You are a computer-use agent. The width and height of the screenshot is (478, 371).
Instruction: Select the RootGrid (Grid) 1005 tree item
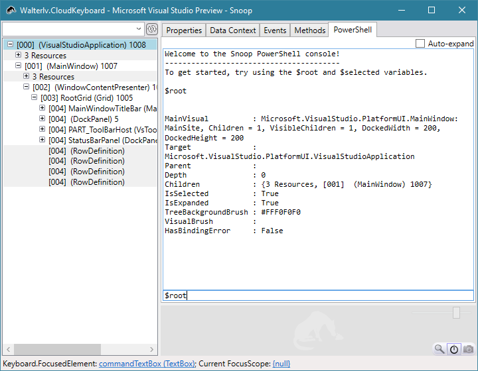coord(86,98)
